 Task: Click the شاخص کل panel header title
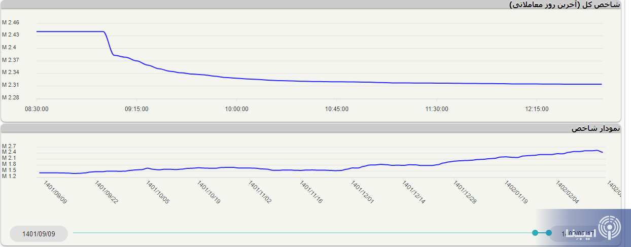click(x=564, y=5)
